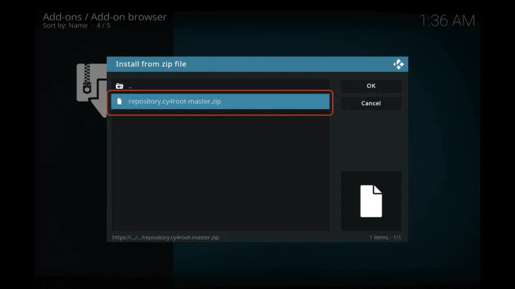
Task: Click the 1:36 AM clock
Action: tap(447, 21)
